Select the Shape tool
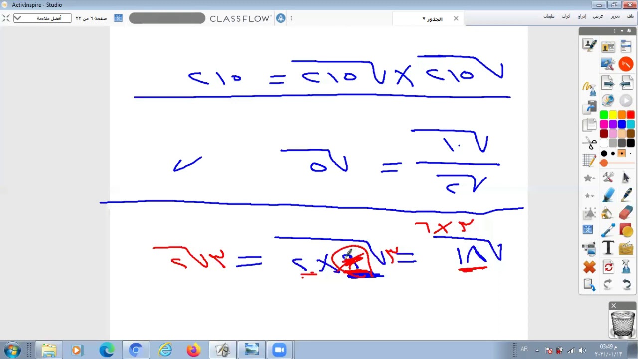The image size is (638, 359). click(x=626, y=230)
